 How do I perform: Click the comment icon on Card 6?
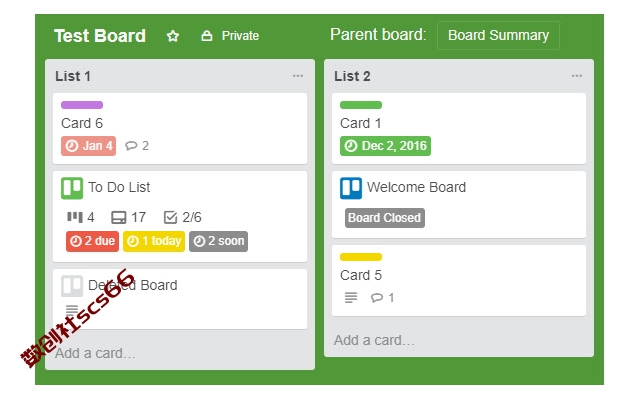tap(131, 146)
